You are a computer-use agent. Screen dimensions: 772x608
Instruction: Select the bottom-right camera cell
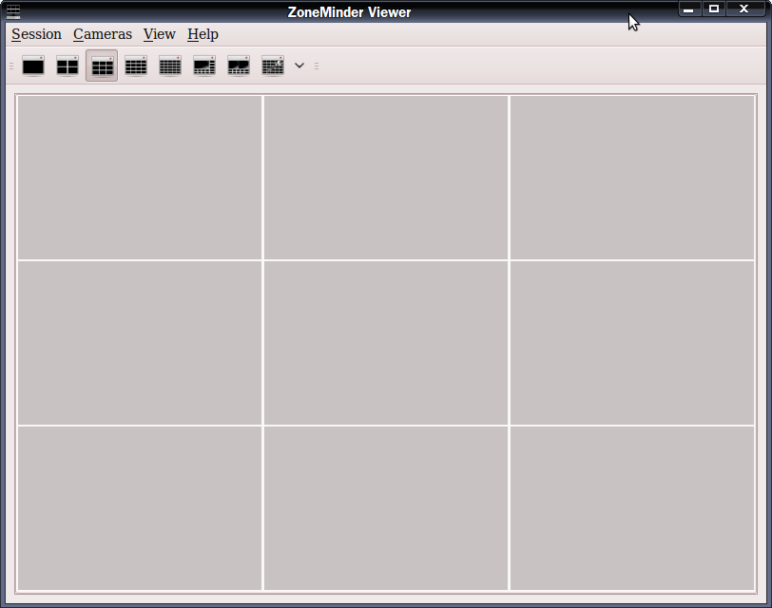click(x=632, y=508)
